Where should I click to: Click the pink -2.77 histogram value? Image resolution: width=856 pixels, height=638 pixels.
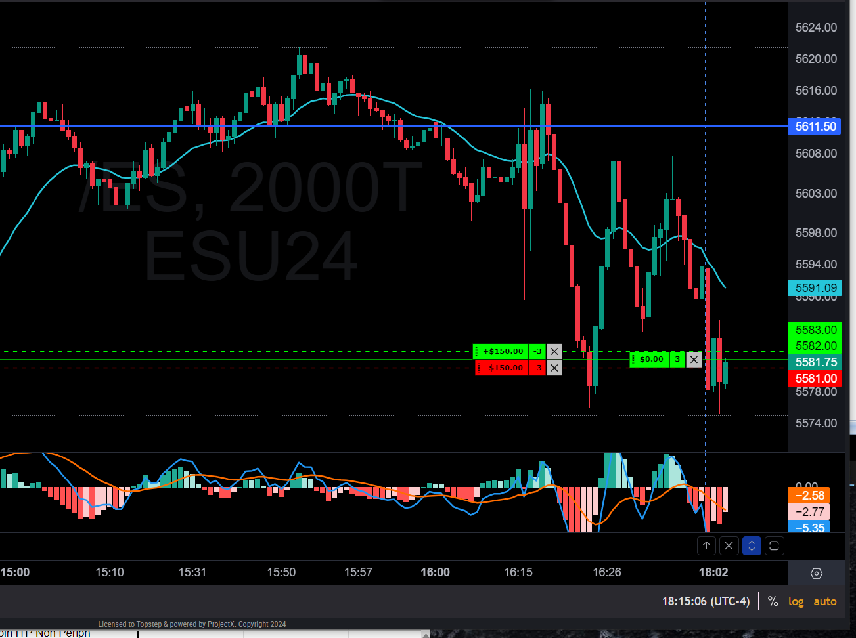tap(809, 511)
